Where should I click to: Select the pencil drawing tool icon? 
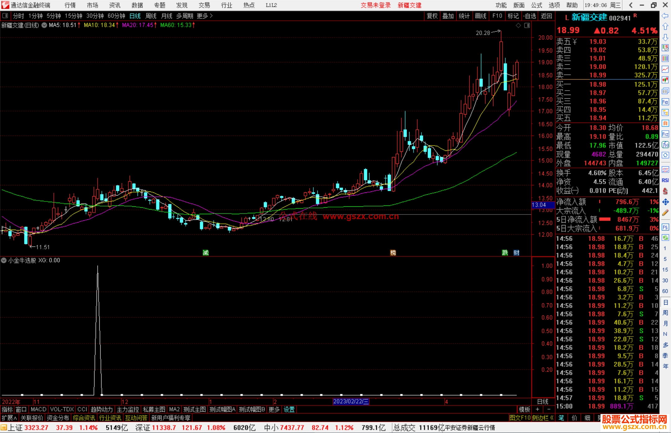click(x=665, y=213)
